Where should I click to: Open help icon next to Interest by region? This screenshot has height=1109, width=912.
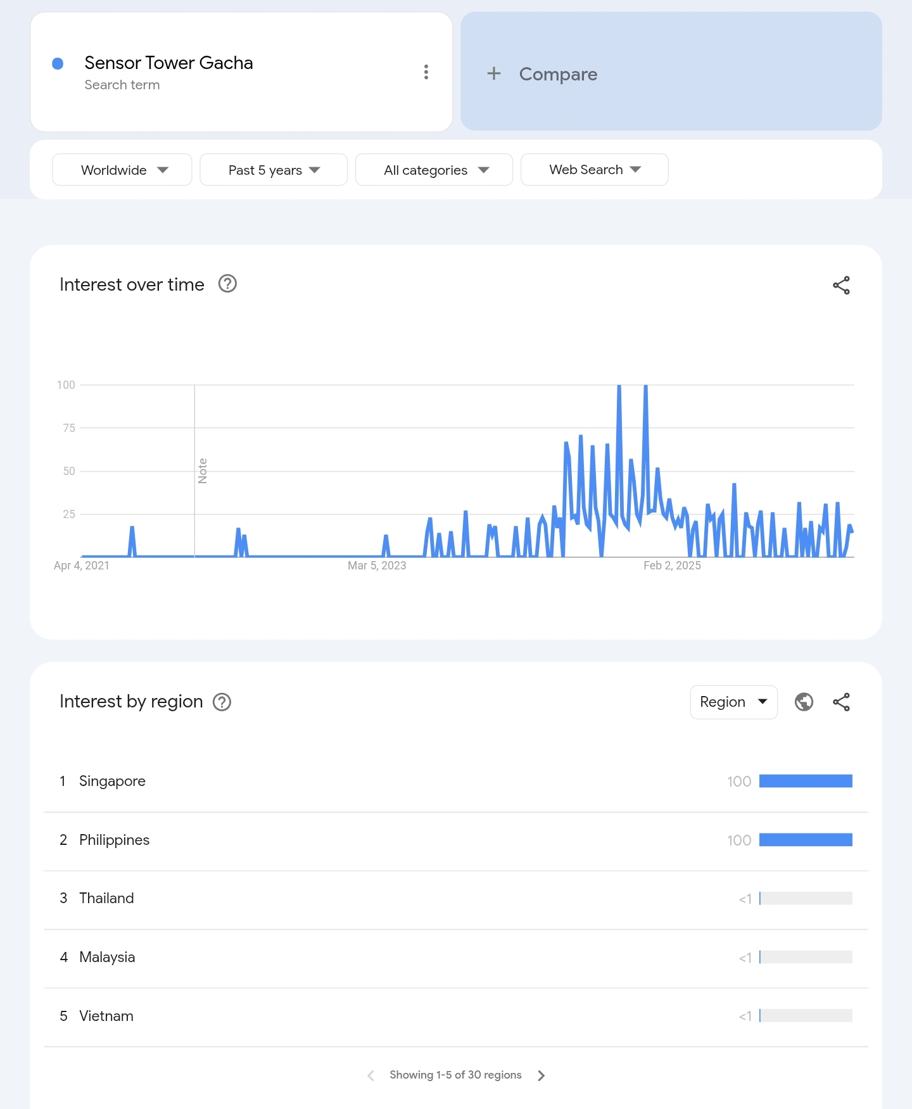(222, 702)
